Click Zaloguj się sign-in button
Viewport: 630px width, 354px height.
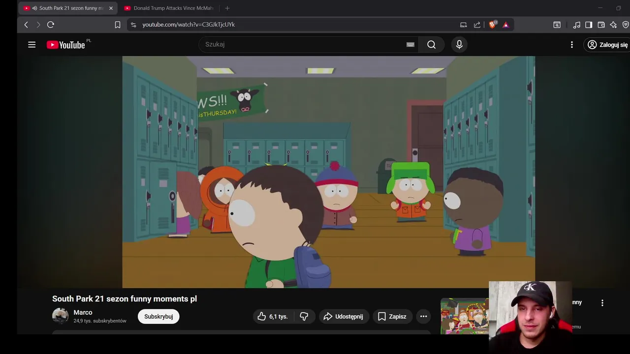607,45
